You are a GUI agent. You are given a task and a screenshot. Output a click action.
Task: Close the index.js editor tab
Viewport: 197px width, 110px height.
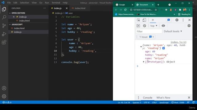tap(67, 8)
